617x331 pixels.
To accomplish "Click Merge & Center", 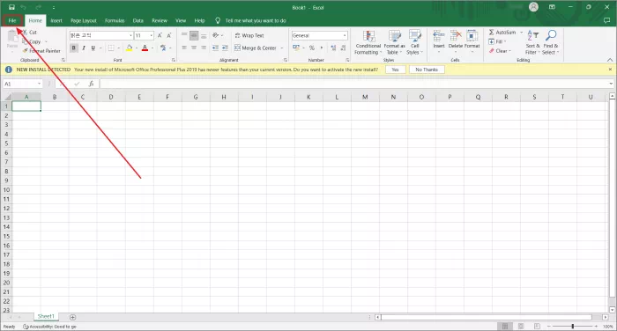I will [x=256, y=48].
